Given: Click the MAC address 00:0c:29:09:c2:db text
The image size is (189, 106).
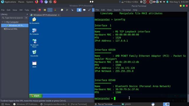Looking at the screenshot, I should 127,62.
